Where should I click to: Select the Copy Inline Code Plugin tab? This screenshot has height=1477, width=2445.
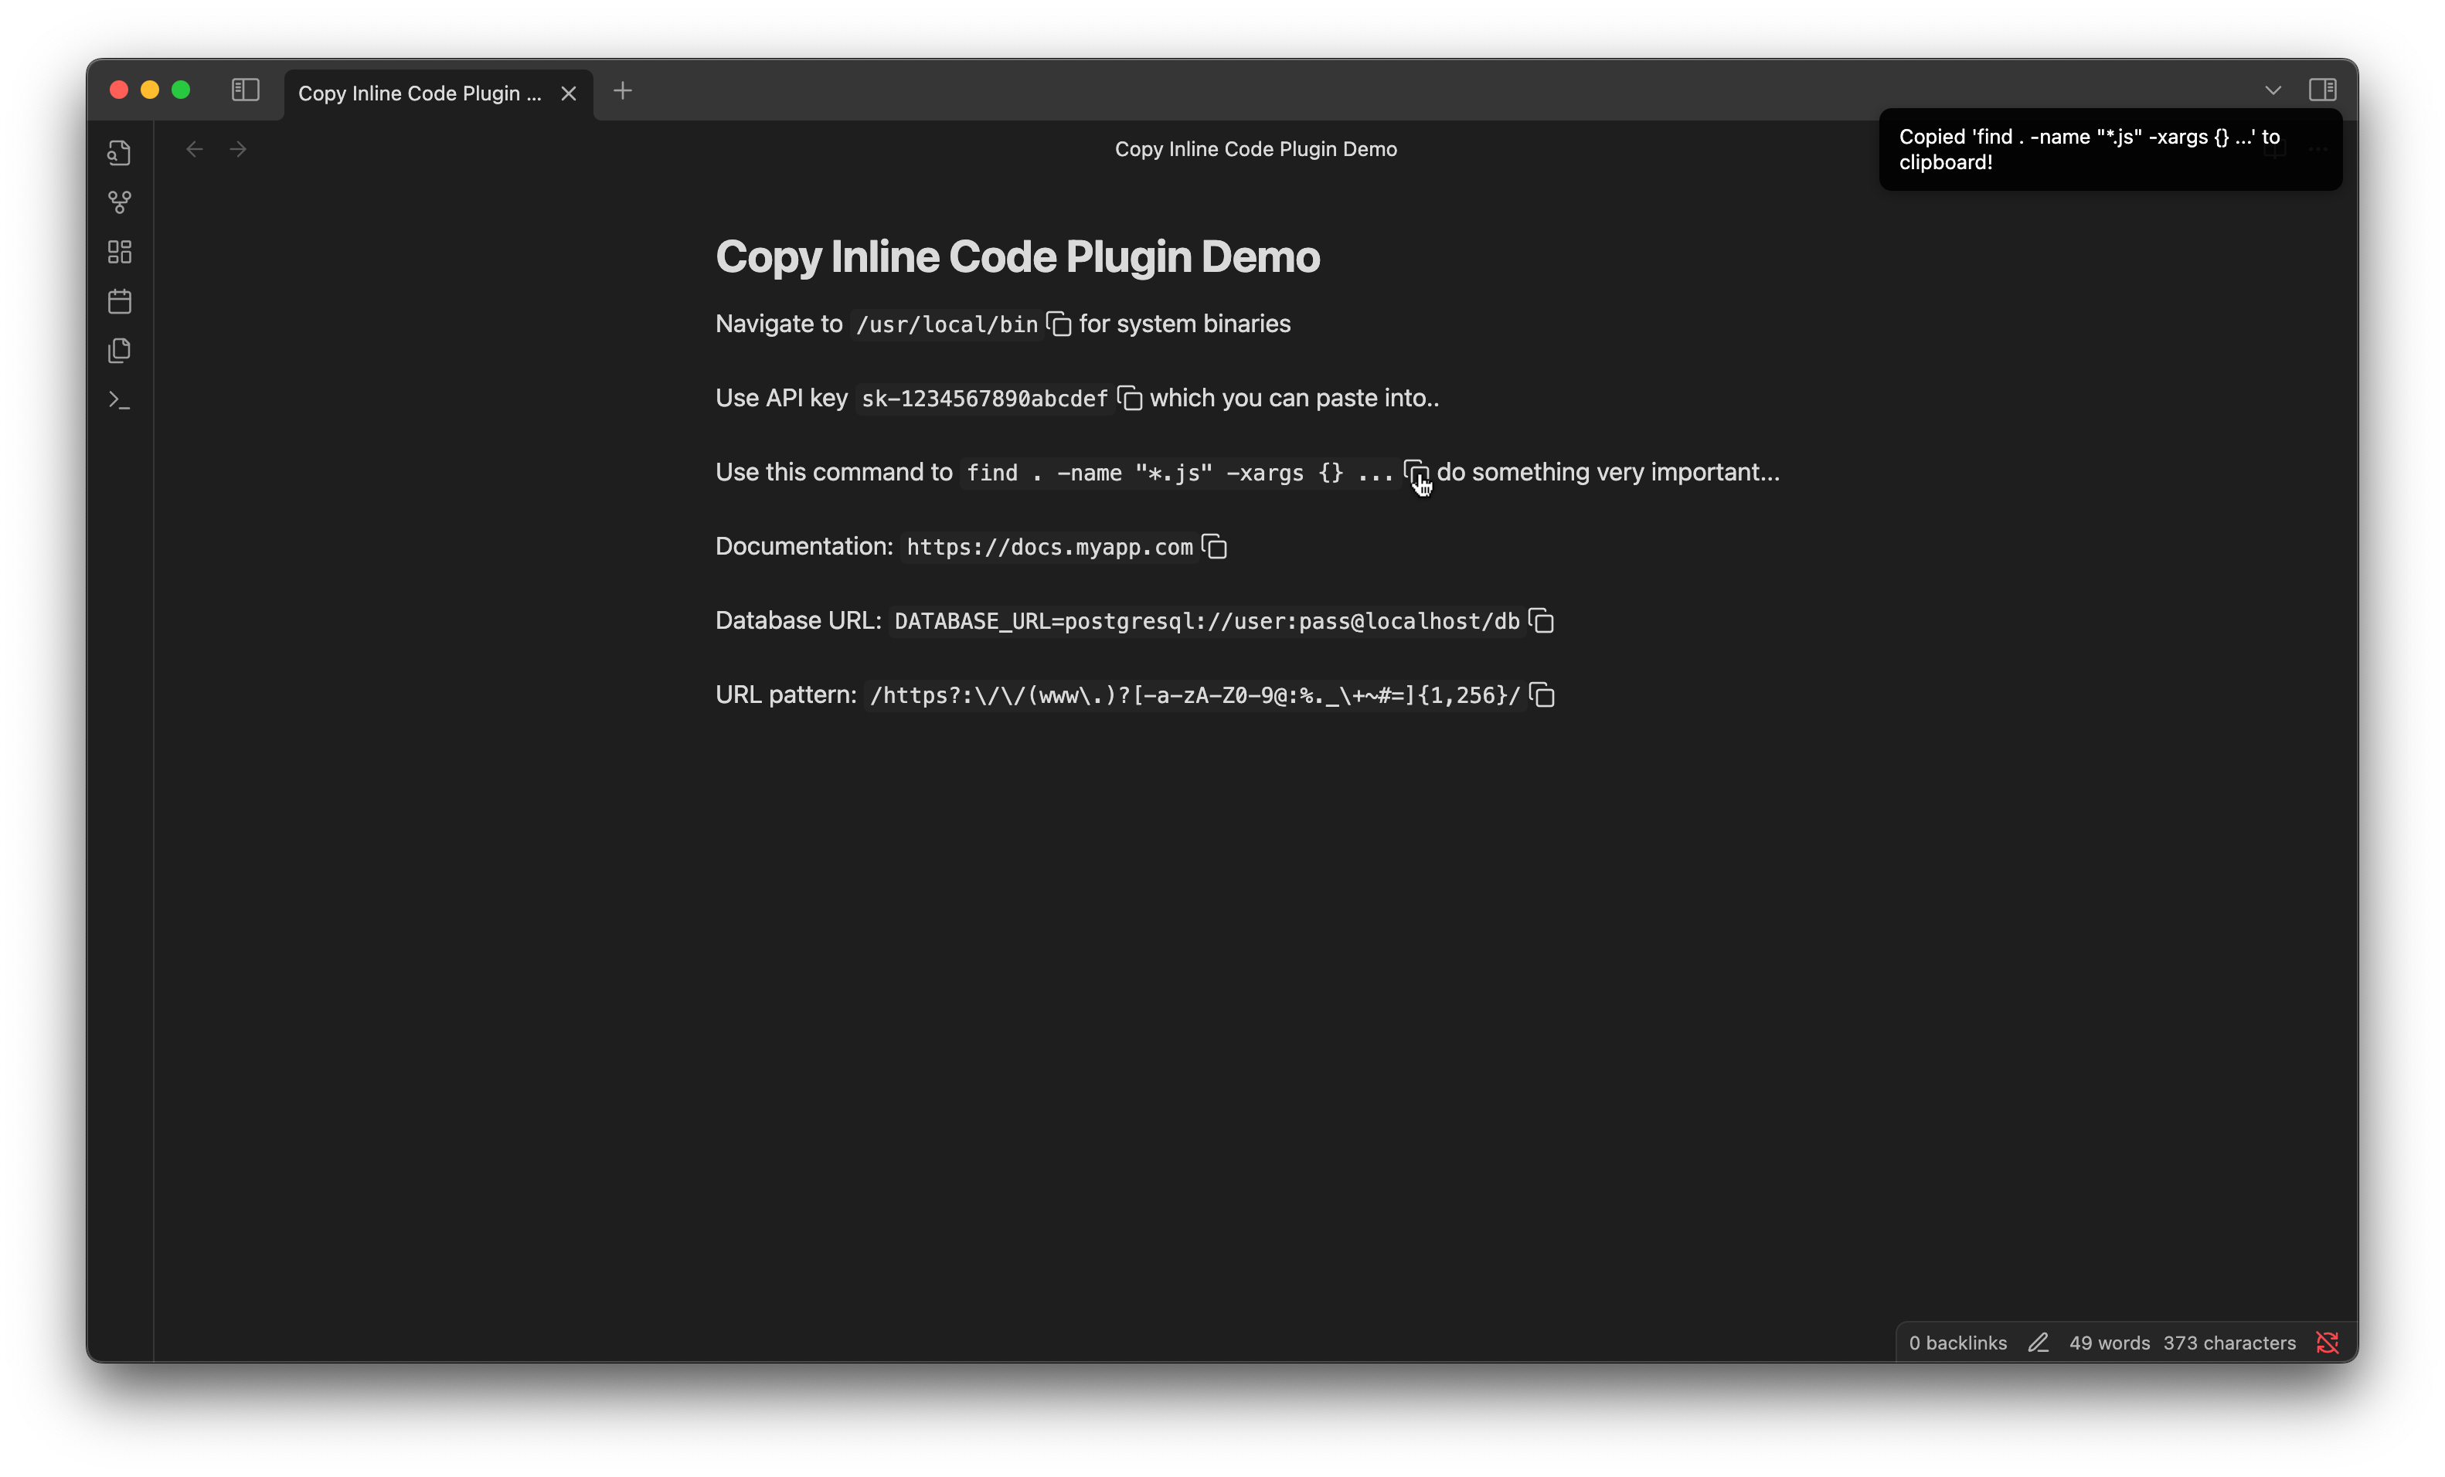tap(420, 93)
